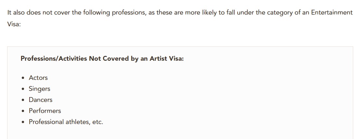Click "Professional athletes, etc." list item

pos(66,122)
